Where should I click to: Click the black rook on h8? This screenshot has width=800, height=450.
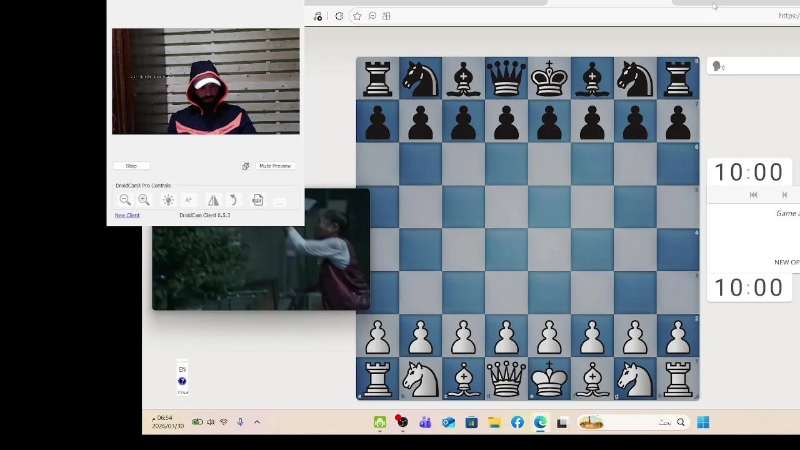(x=678, y=78)
